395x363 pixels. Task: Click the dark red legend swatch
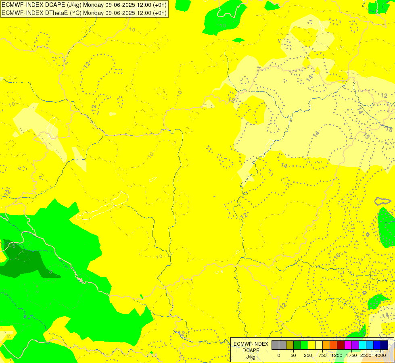(341, 345)
